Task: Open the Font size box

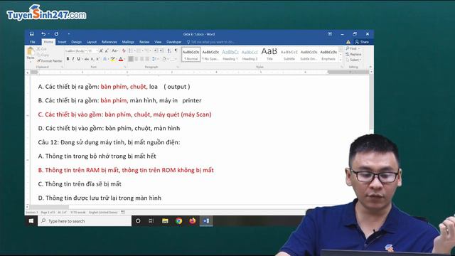Action: (92, 50)
